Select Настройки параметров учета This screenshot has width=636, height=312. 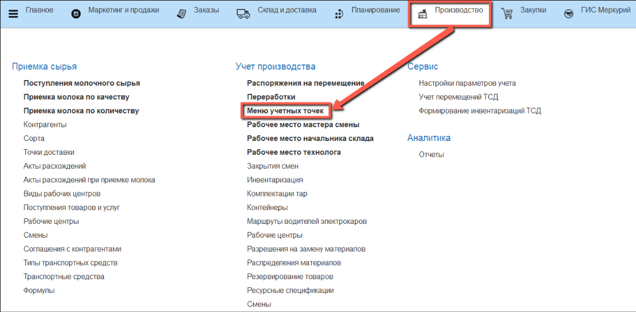pos(467,83)
